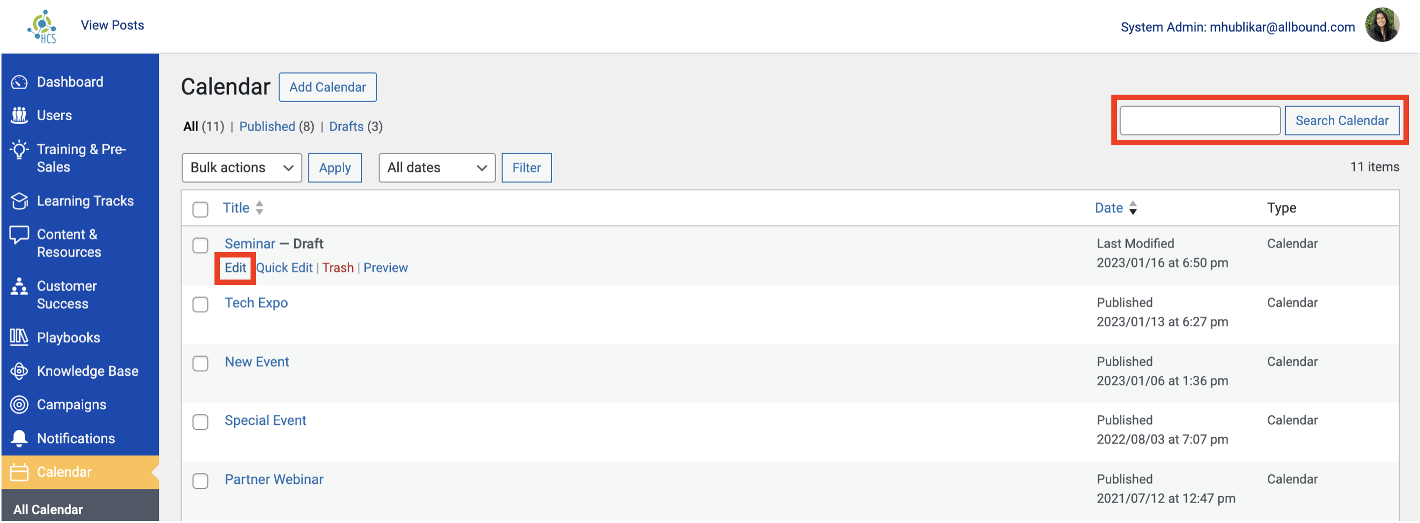
Task: Click the Dashboard gauge icon in sidebar
Action: tap(20, 82)
